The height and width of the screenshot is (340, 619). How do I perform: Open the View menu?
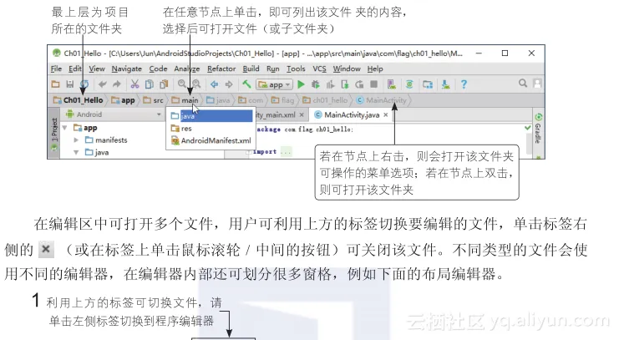pyautogui.click(x=97, y=69)
